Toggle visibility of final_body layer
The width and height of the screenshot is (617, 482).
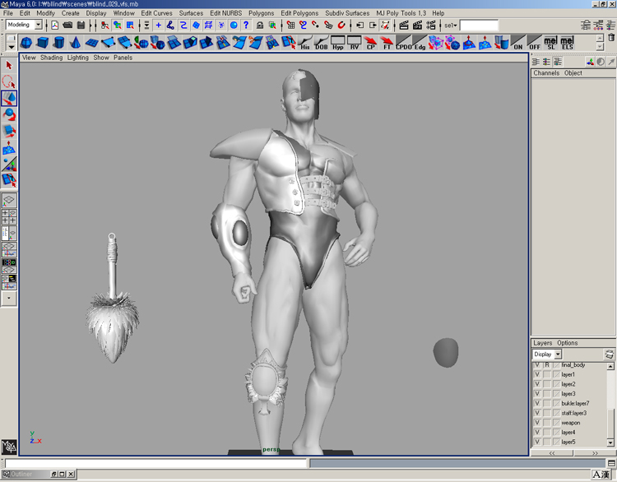click(537, 364)
